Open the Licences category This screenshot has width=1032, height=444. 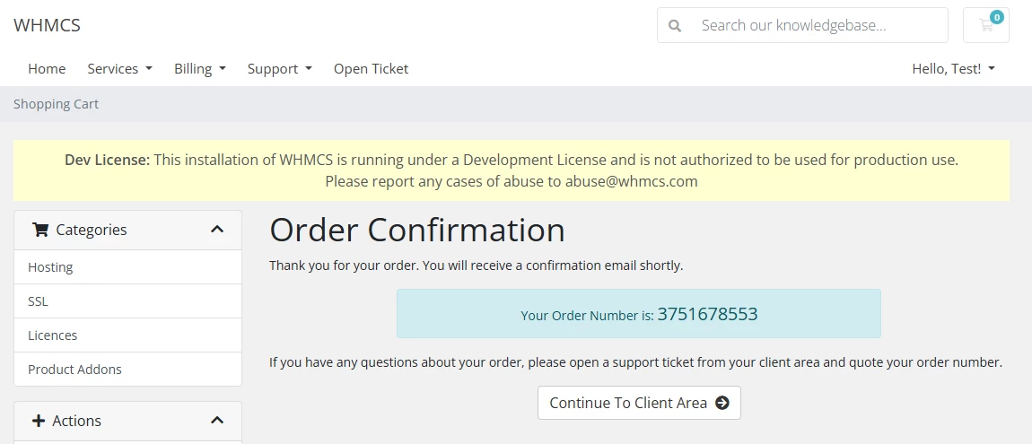(x=53, y=335)
